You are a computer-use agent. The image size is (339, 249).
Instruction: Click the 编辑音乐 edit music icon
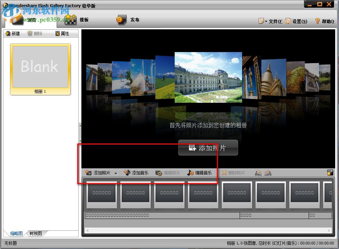point(191,173)
